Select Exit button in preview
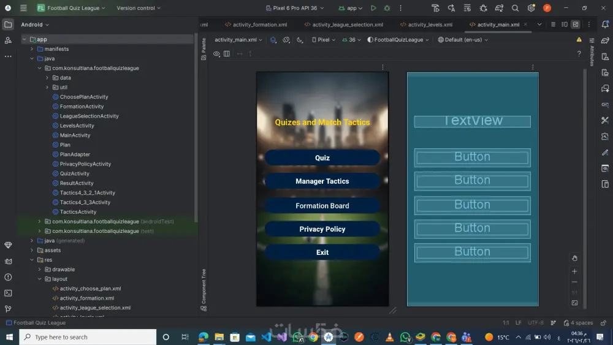Screen dimensions: 613x345 322,252
